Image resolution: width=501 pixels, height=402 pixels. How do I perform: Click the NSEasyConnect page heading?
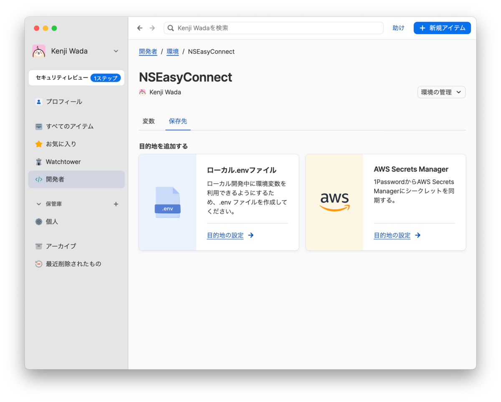pyautogui.click(x=185, y=77)
